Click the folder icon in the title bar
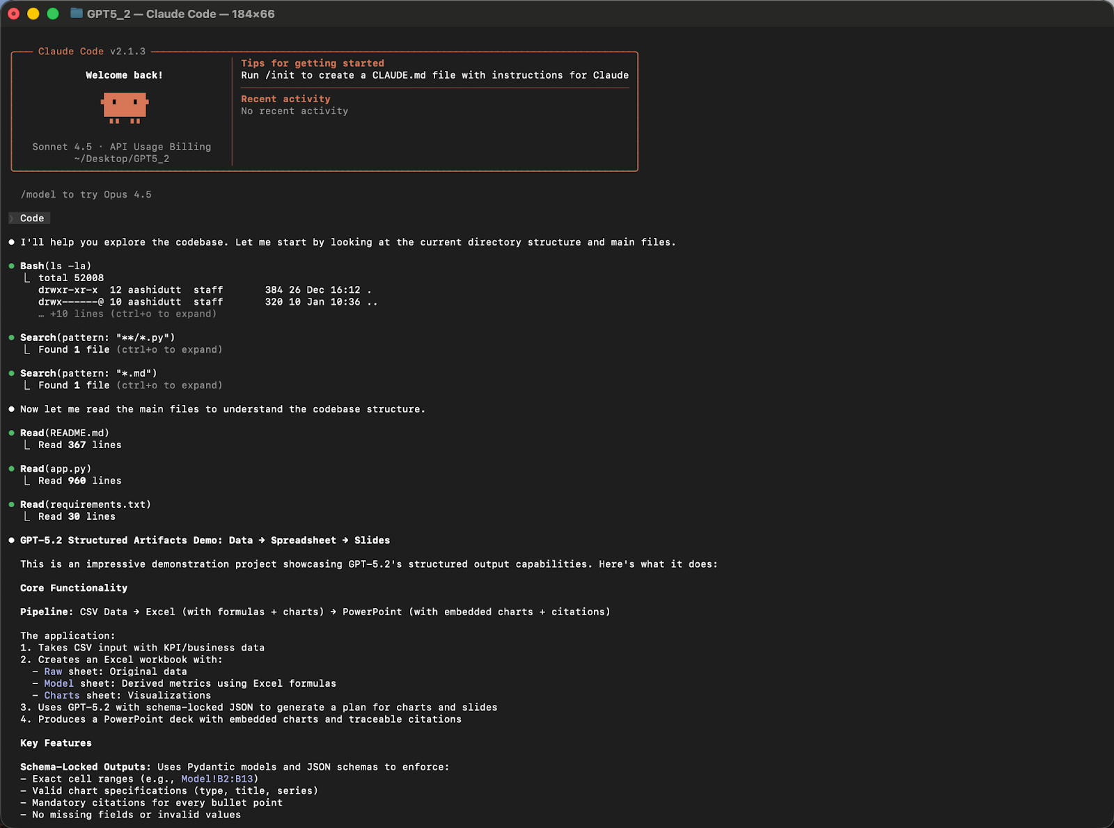 click(x=77, y=14)
